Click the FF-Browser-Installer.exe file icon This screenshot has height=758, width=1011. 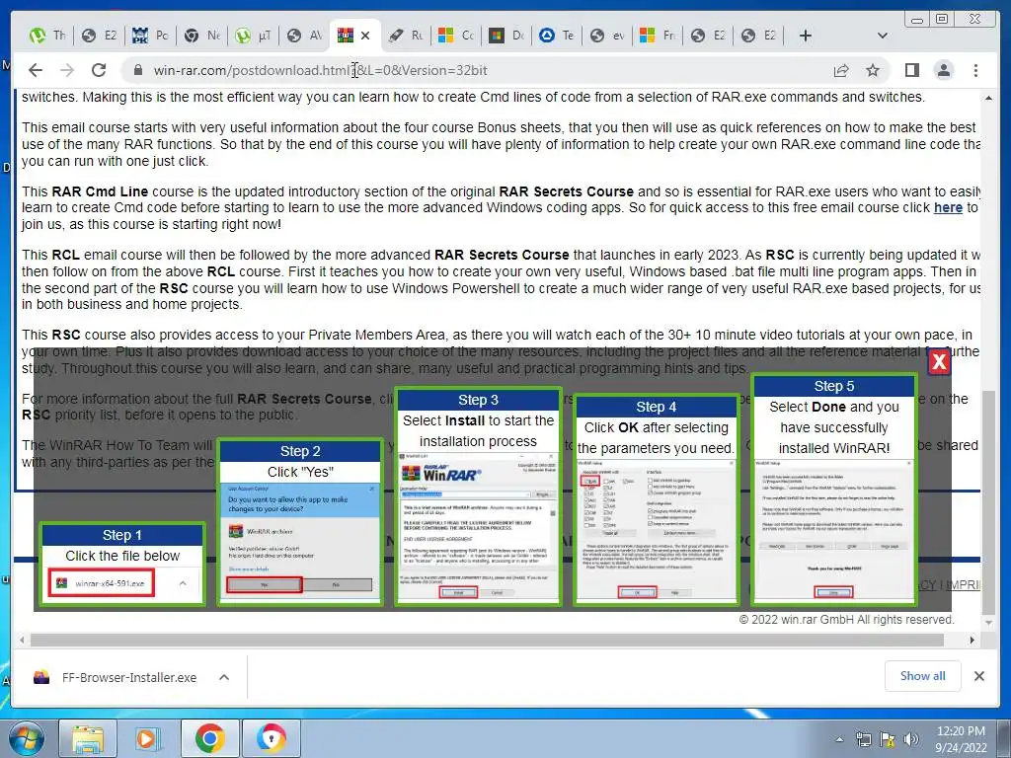[41, 677]
